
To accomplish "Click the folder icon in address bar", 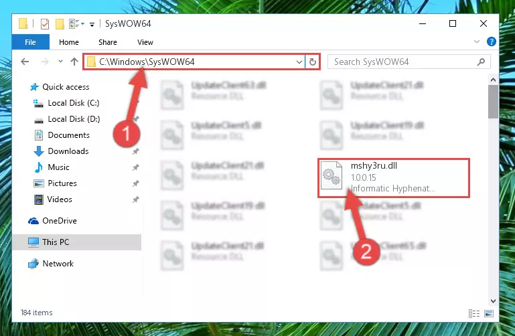I will pyautogui.click(x=91, y=62).
